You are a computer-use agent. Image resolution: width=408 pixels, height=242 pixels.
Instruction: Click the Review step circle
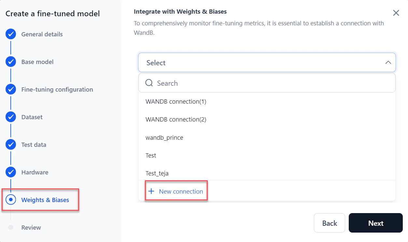pyautogui.click(x=11, y=227)
